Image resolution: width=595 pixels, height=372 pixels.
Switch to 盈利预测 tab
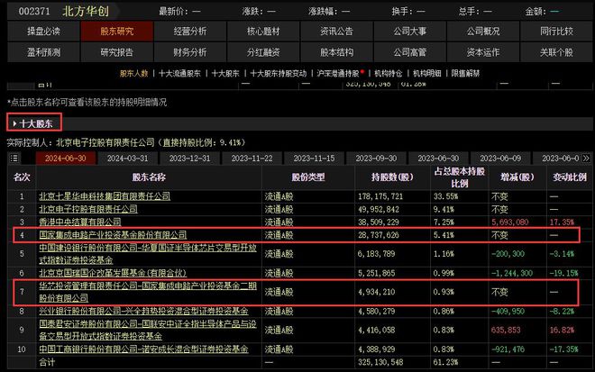pyautogui.click(x=43, y=52)
